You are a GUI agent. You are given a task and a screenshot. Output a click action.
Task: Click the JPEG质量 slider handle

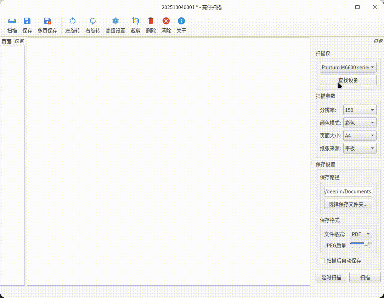pyautogui.click(x=366, y=243)
